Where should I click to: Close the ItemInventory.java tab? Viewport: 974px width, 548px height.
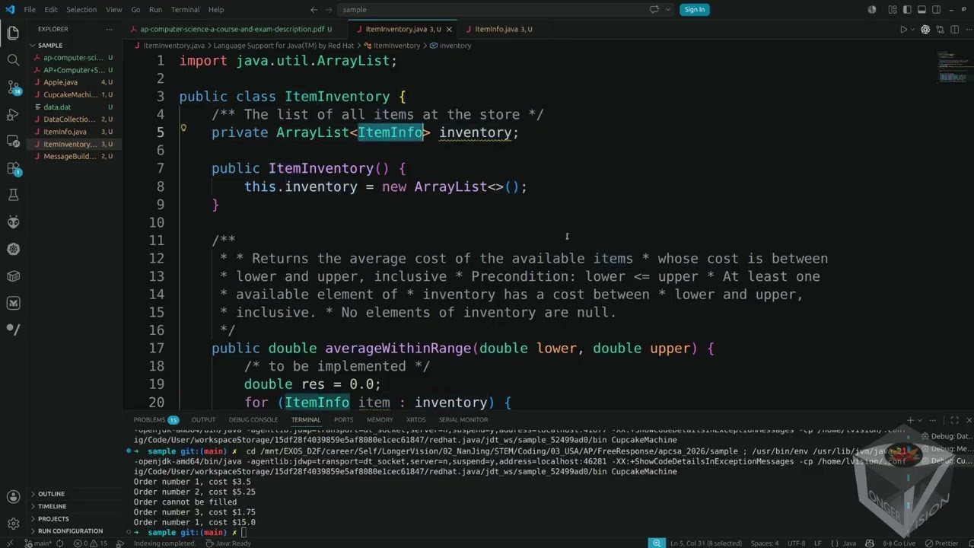tap(449, 30)
